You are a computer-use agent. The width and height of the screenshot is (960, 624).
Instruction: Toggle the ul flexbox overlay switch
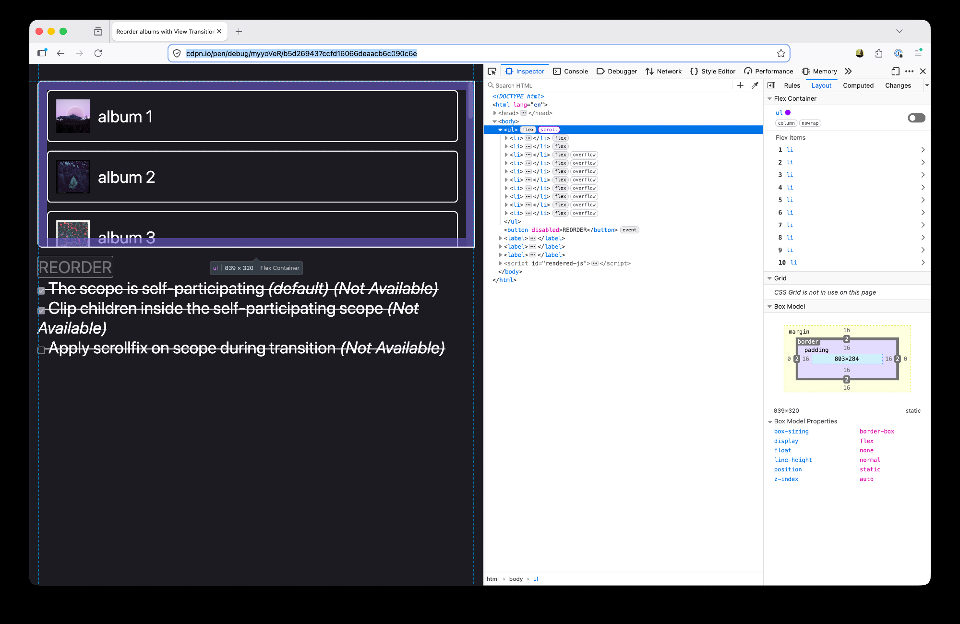tap(916, 118)
